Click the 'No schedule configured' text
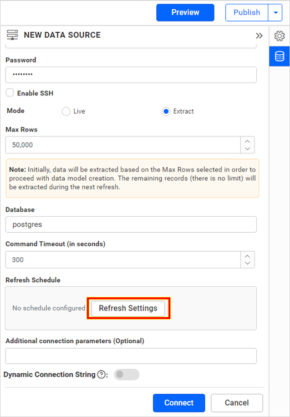290x417 pixels. coord(49,308)
